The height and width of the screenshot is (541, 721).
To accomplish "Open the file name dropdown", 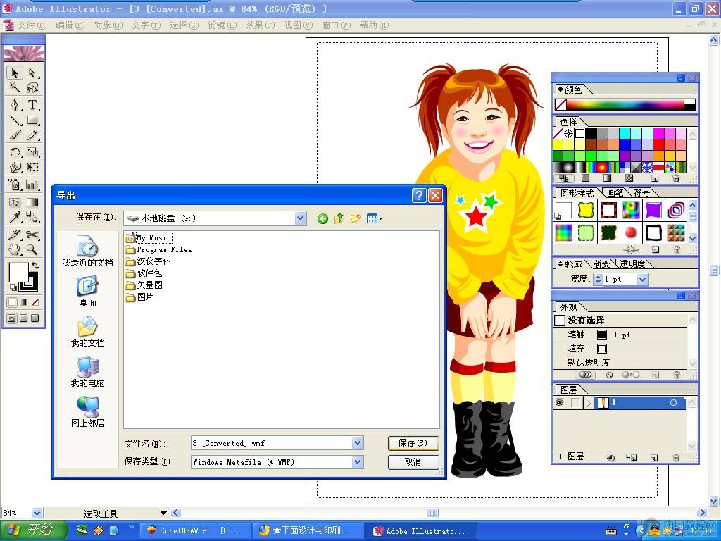I will point(357,442).
